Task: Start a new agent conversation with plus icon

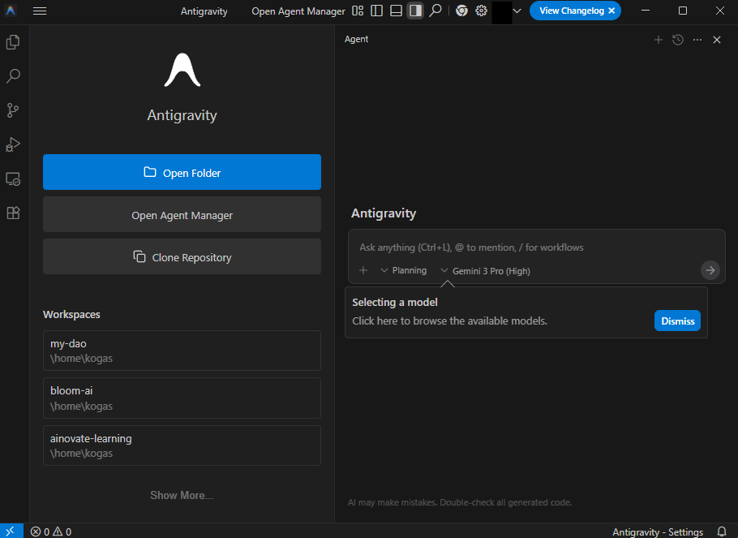Action: [x=659, y=40]
